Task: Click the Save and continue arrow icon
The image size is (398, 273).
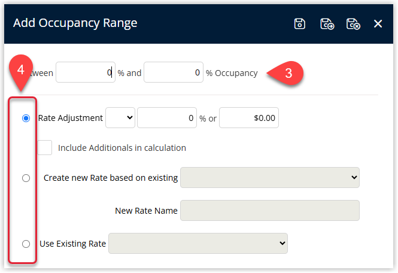Action: pos(327,24)
